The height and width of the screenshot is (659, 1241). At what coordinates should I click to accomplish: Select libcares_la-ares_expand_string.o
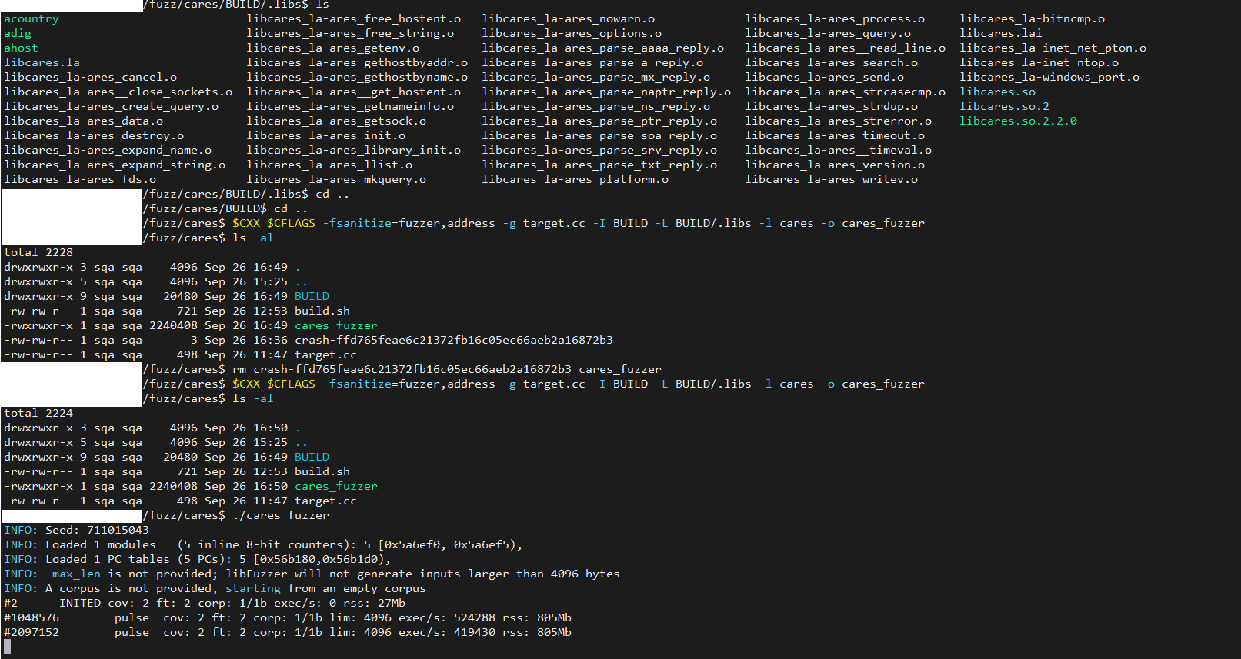click(x=115, y=165)
